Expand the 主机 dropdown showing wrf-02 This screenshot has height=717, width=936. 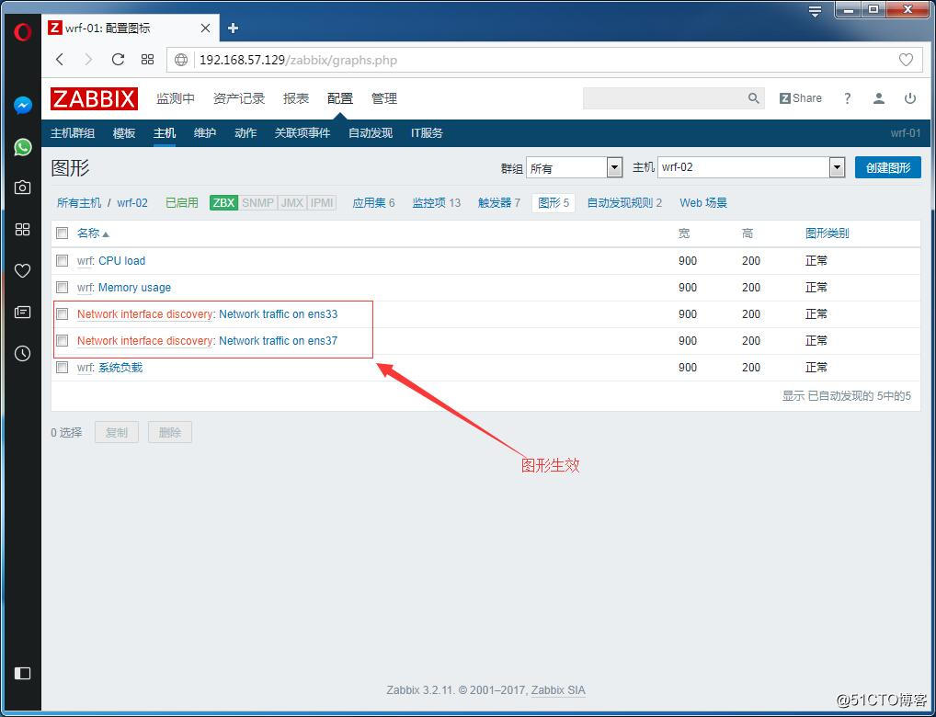coord(751,167)
